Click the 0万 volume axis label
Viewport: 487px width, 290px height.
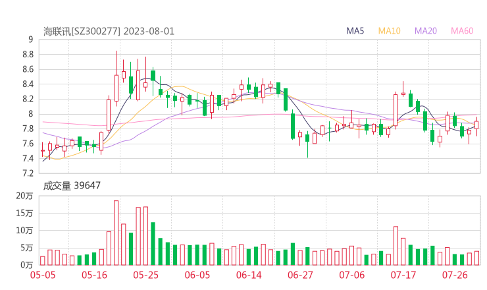[27, 265]
